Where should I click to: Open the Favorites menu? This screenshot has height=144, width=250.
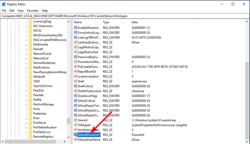click(x=33, y=11)
